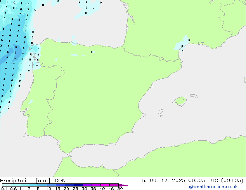The height and width of the screenshot is (190, 246).
Task: Click the "00..03 UTC" time range text
Action: pos(203,181)
